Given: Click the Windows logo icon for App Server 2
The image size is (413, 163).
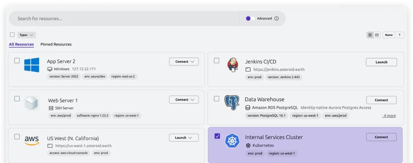Looking at the screenshot, I should (32, 65).
